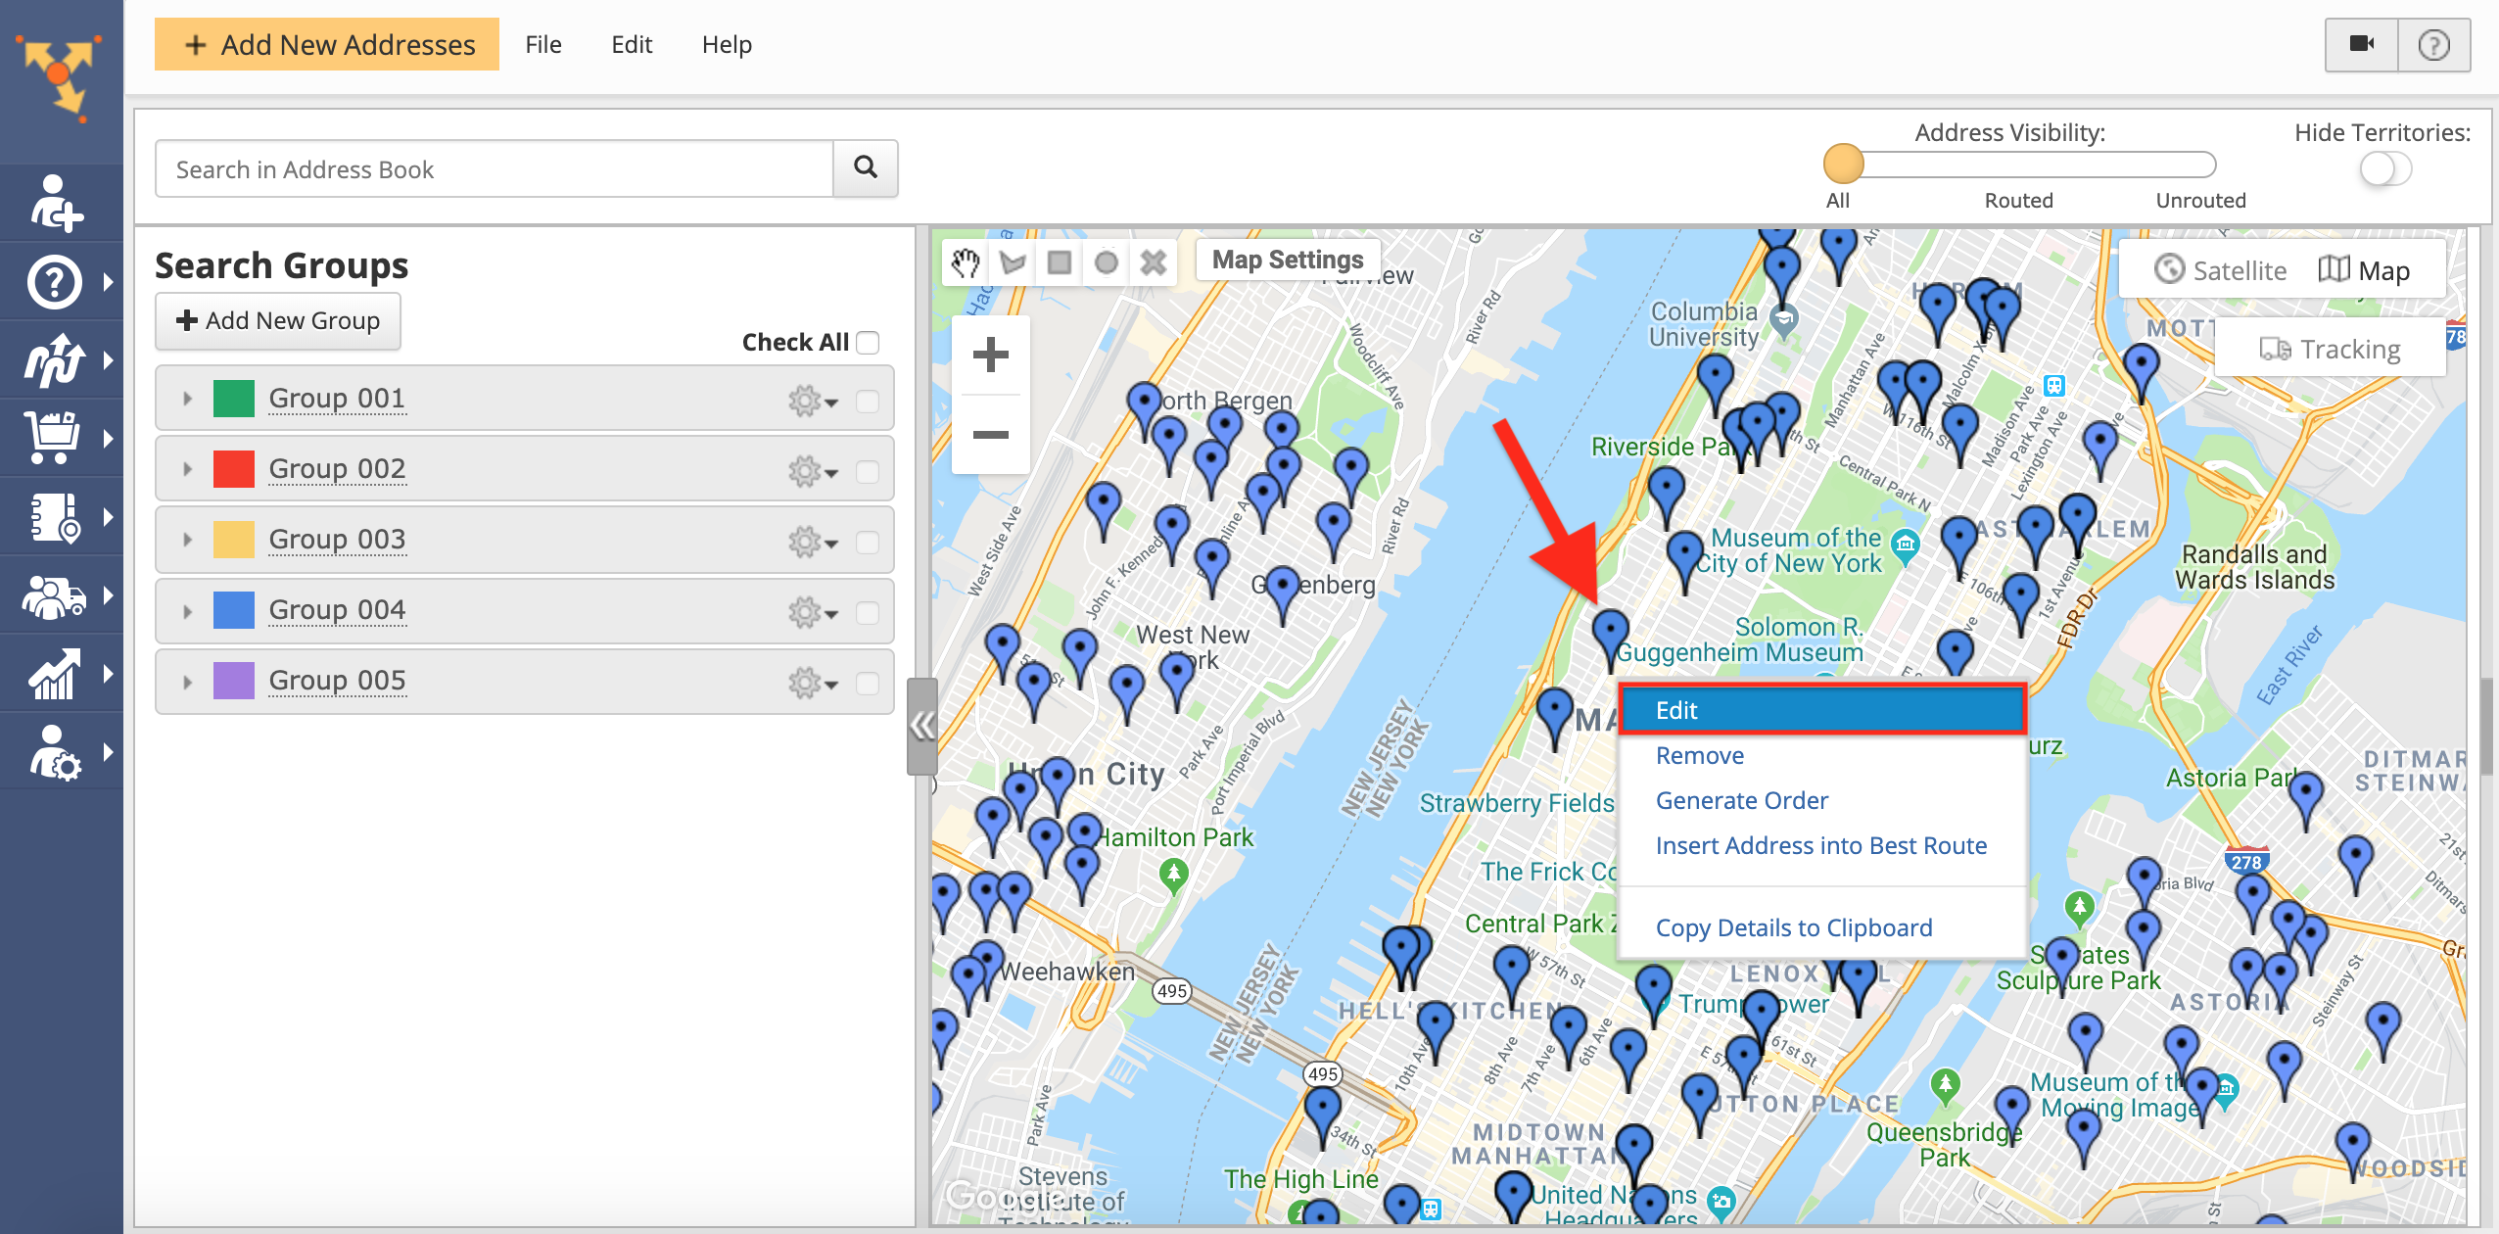Open the Help menu

[727, 44]
